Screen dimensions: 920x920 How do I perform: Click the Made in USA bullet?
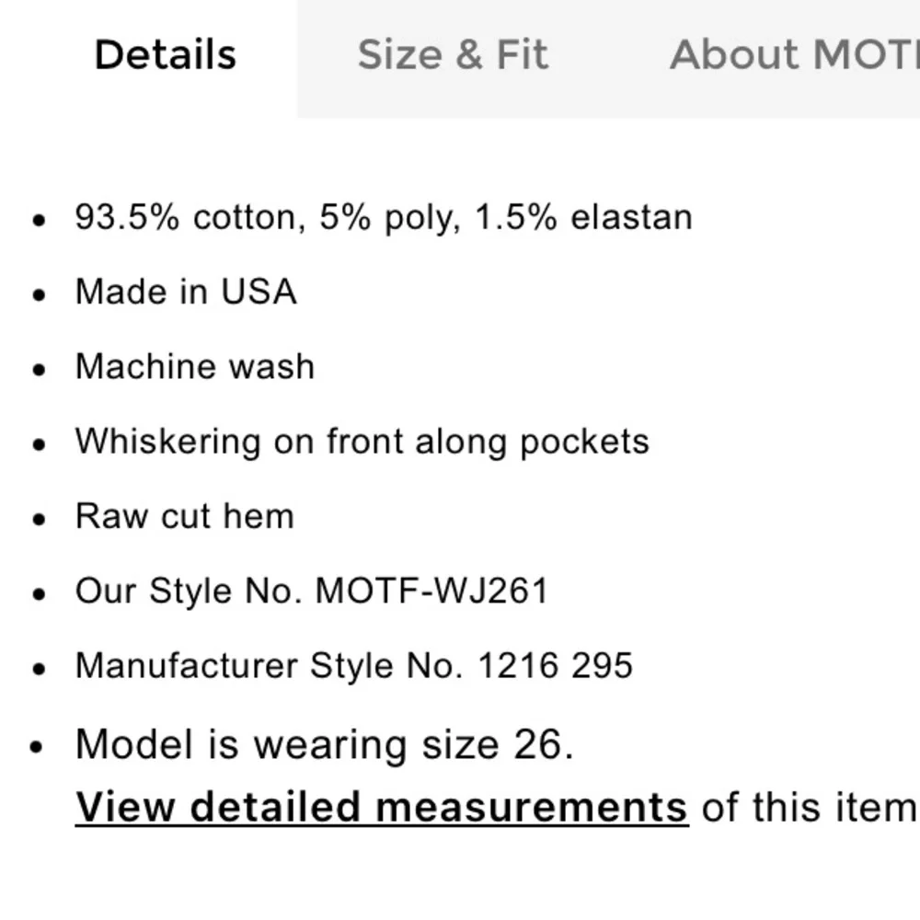187,292
